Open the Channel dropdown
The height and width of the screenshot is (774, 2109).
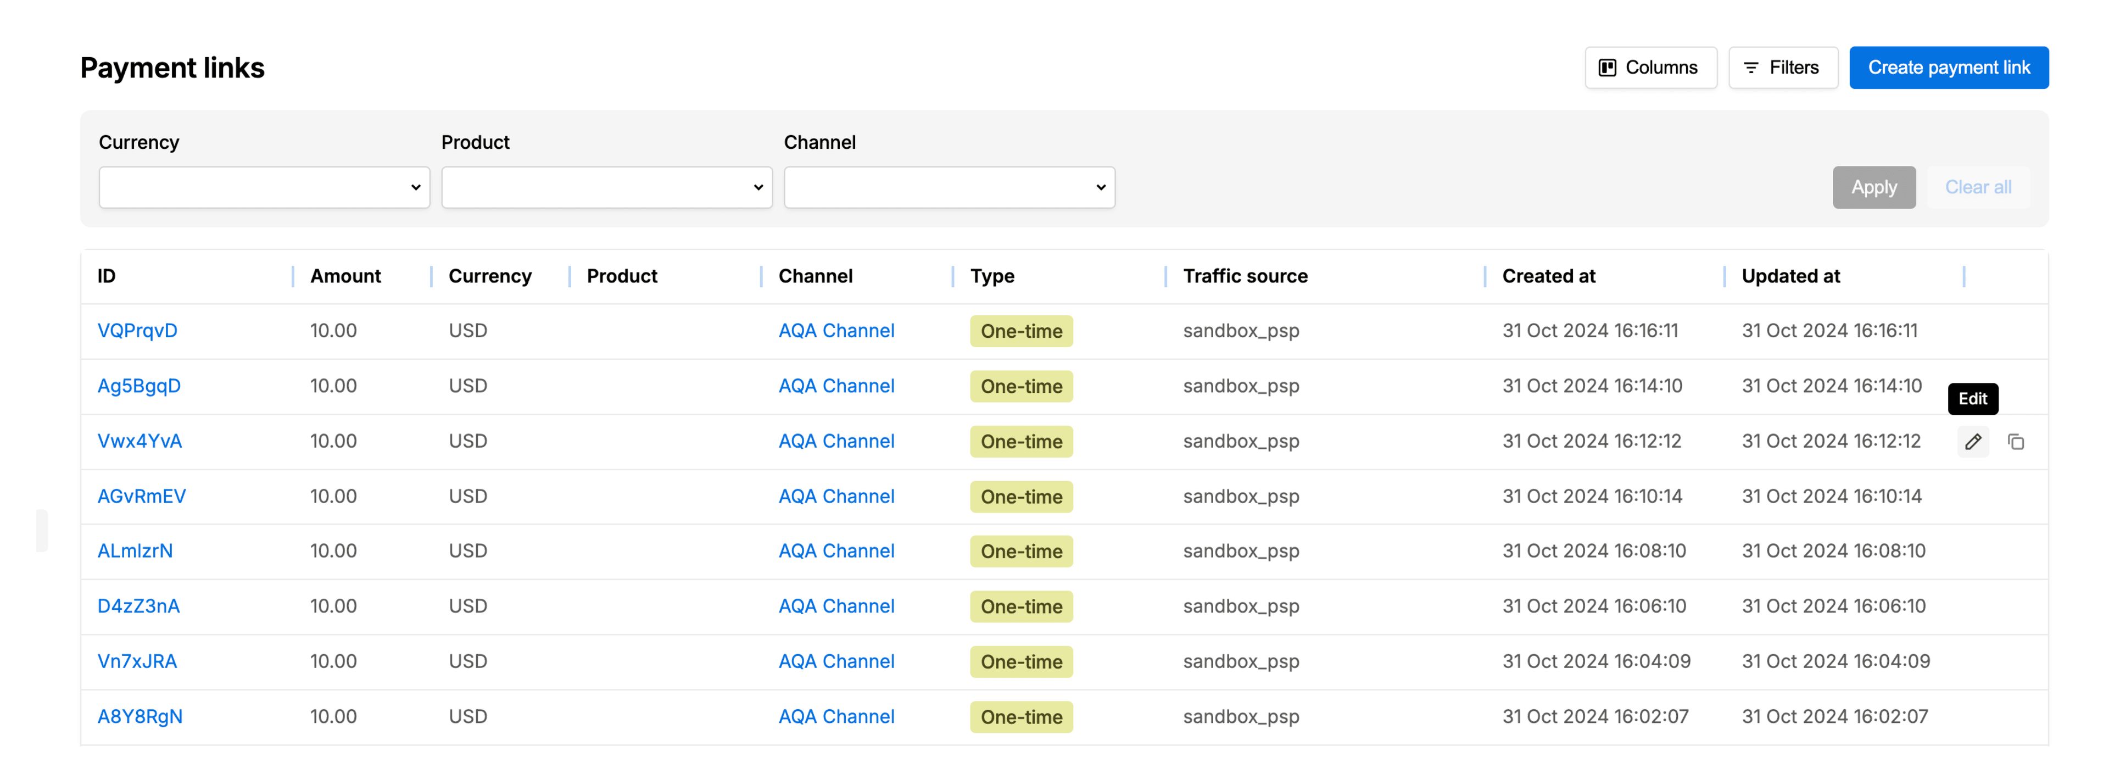[x=949, y=187]
